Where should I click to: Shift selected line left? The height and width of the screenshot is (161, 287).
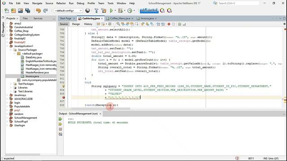point(158,24)
